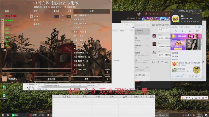Click the YY user avatar
Image resolution: width=209 pixels, height=117 pixels.
coord(175,18)
